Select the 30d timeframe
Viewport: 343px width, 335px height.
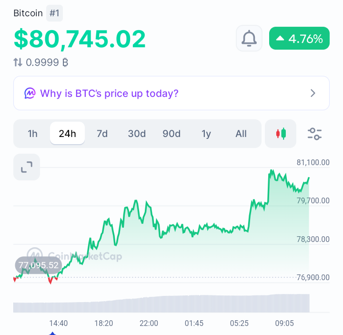coord(137,134)
